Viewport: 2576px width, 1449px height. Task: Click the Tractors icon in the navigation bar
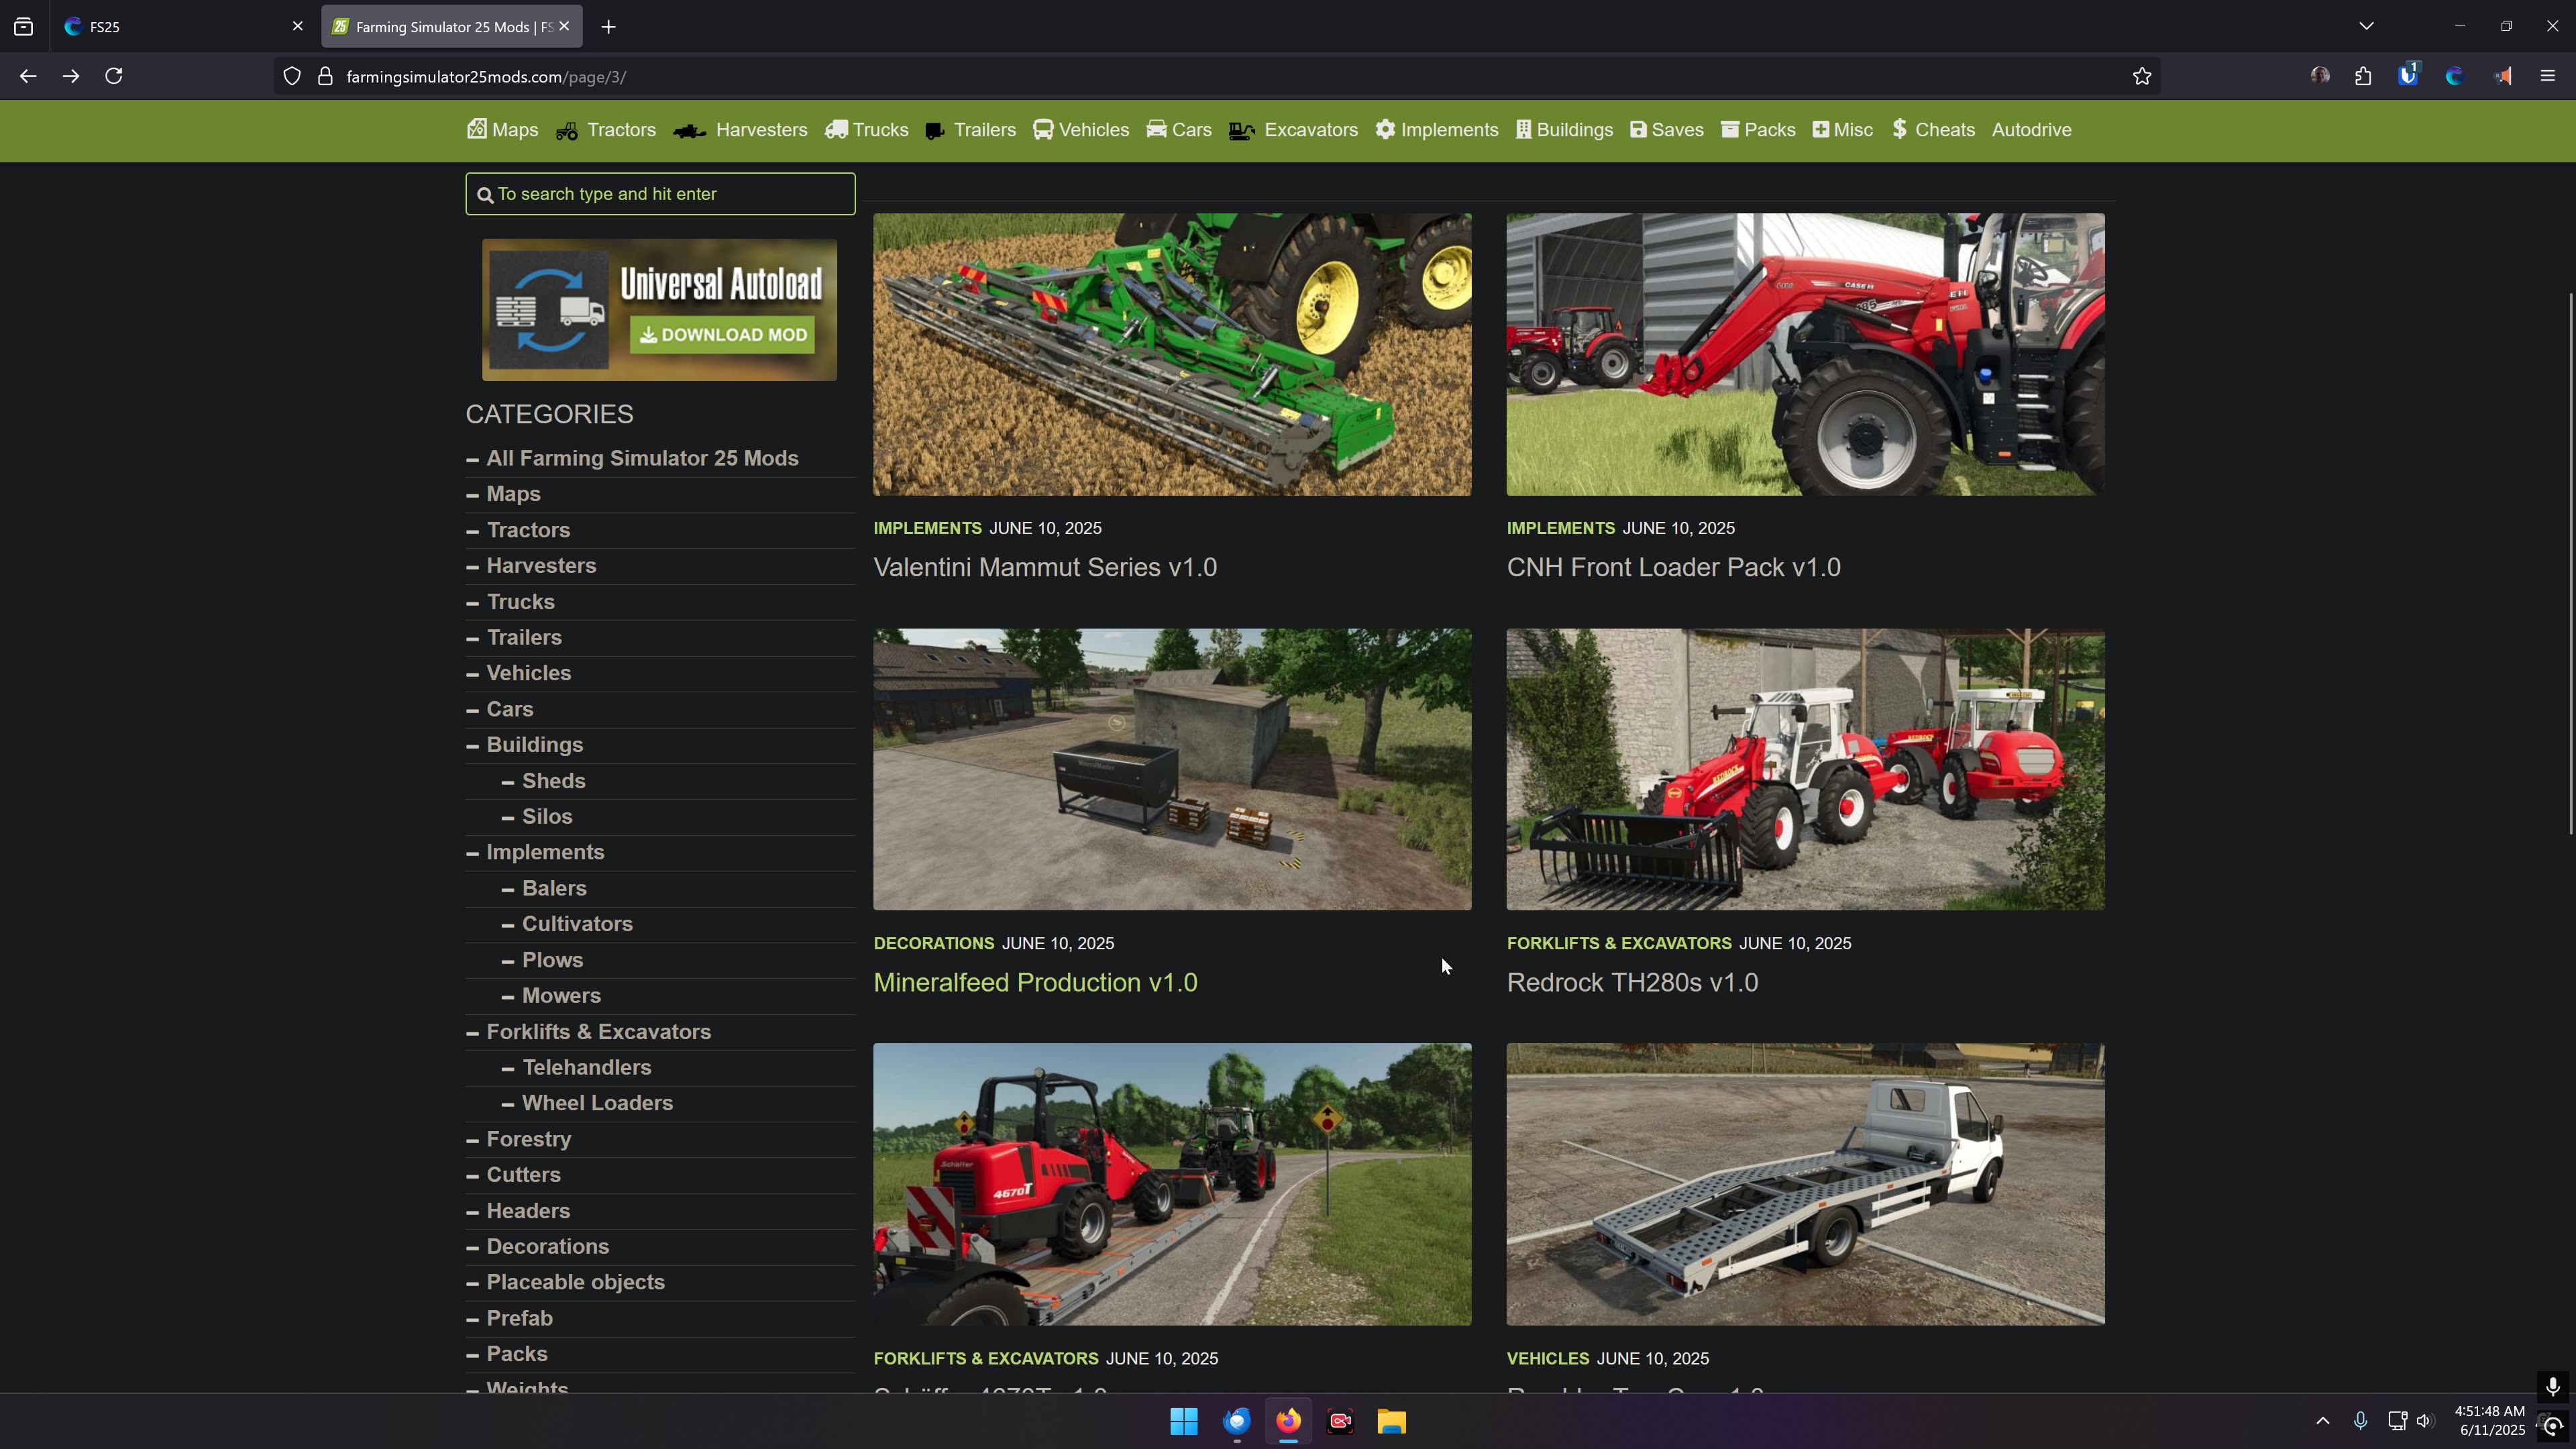tap(566, 130)
